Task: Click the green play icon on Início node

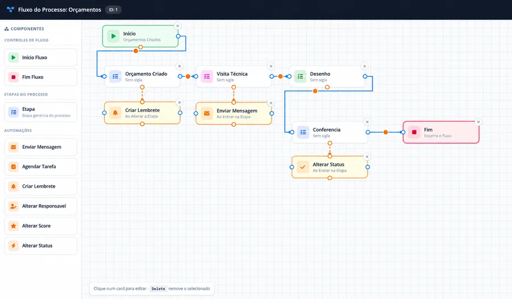Action: pos(113,36)
